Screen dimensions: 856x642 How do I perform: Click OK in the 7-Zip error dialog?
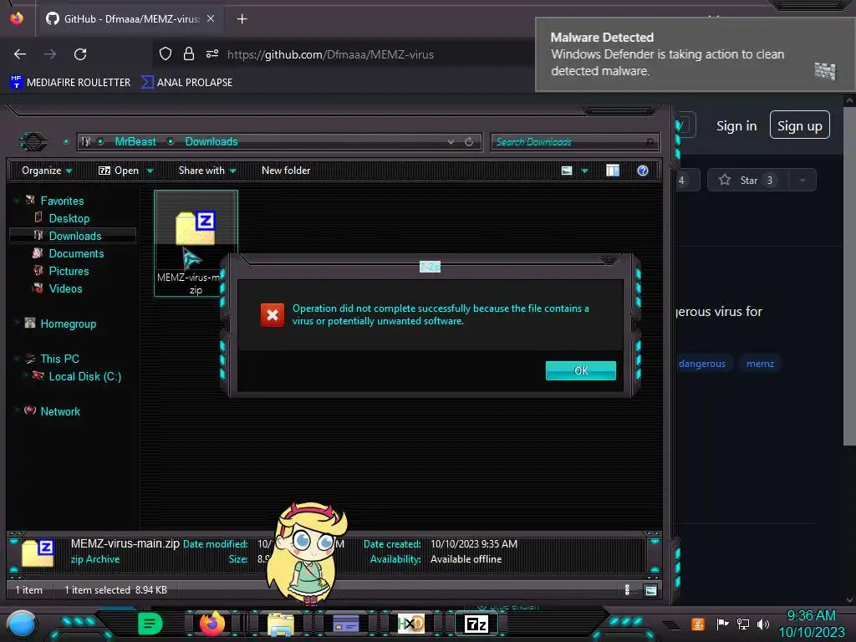point(581,370)
